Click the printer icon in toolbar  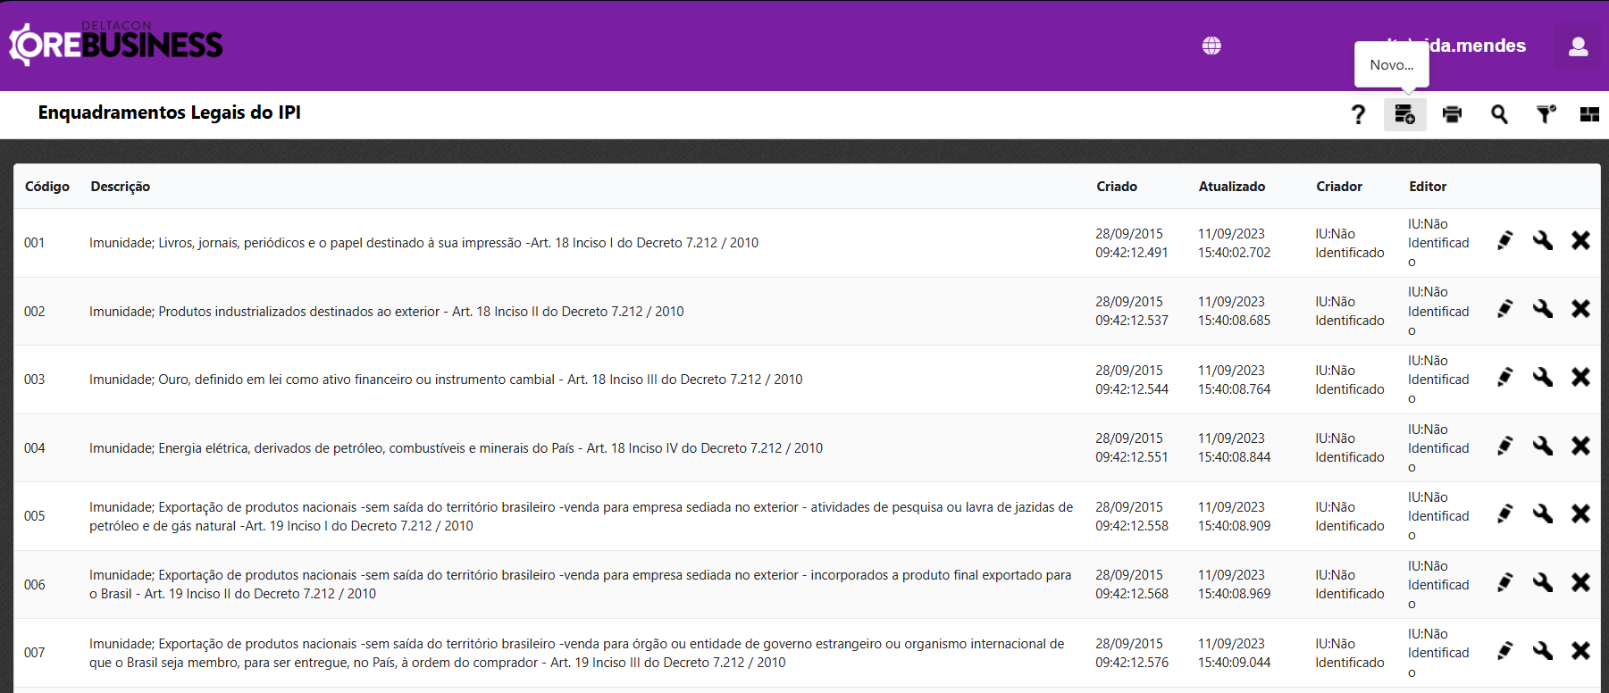pos(1452,114)
